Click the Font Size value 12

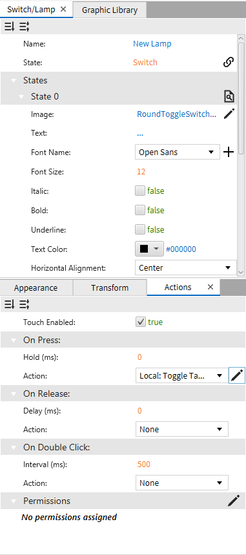click(x=141, y=172)
